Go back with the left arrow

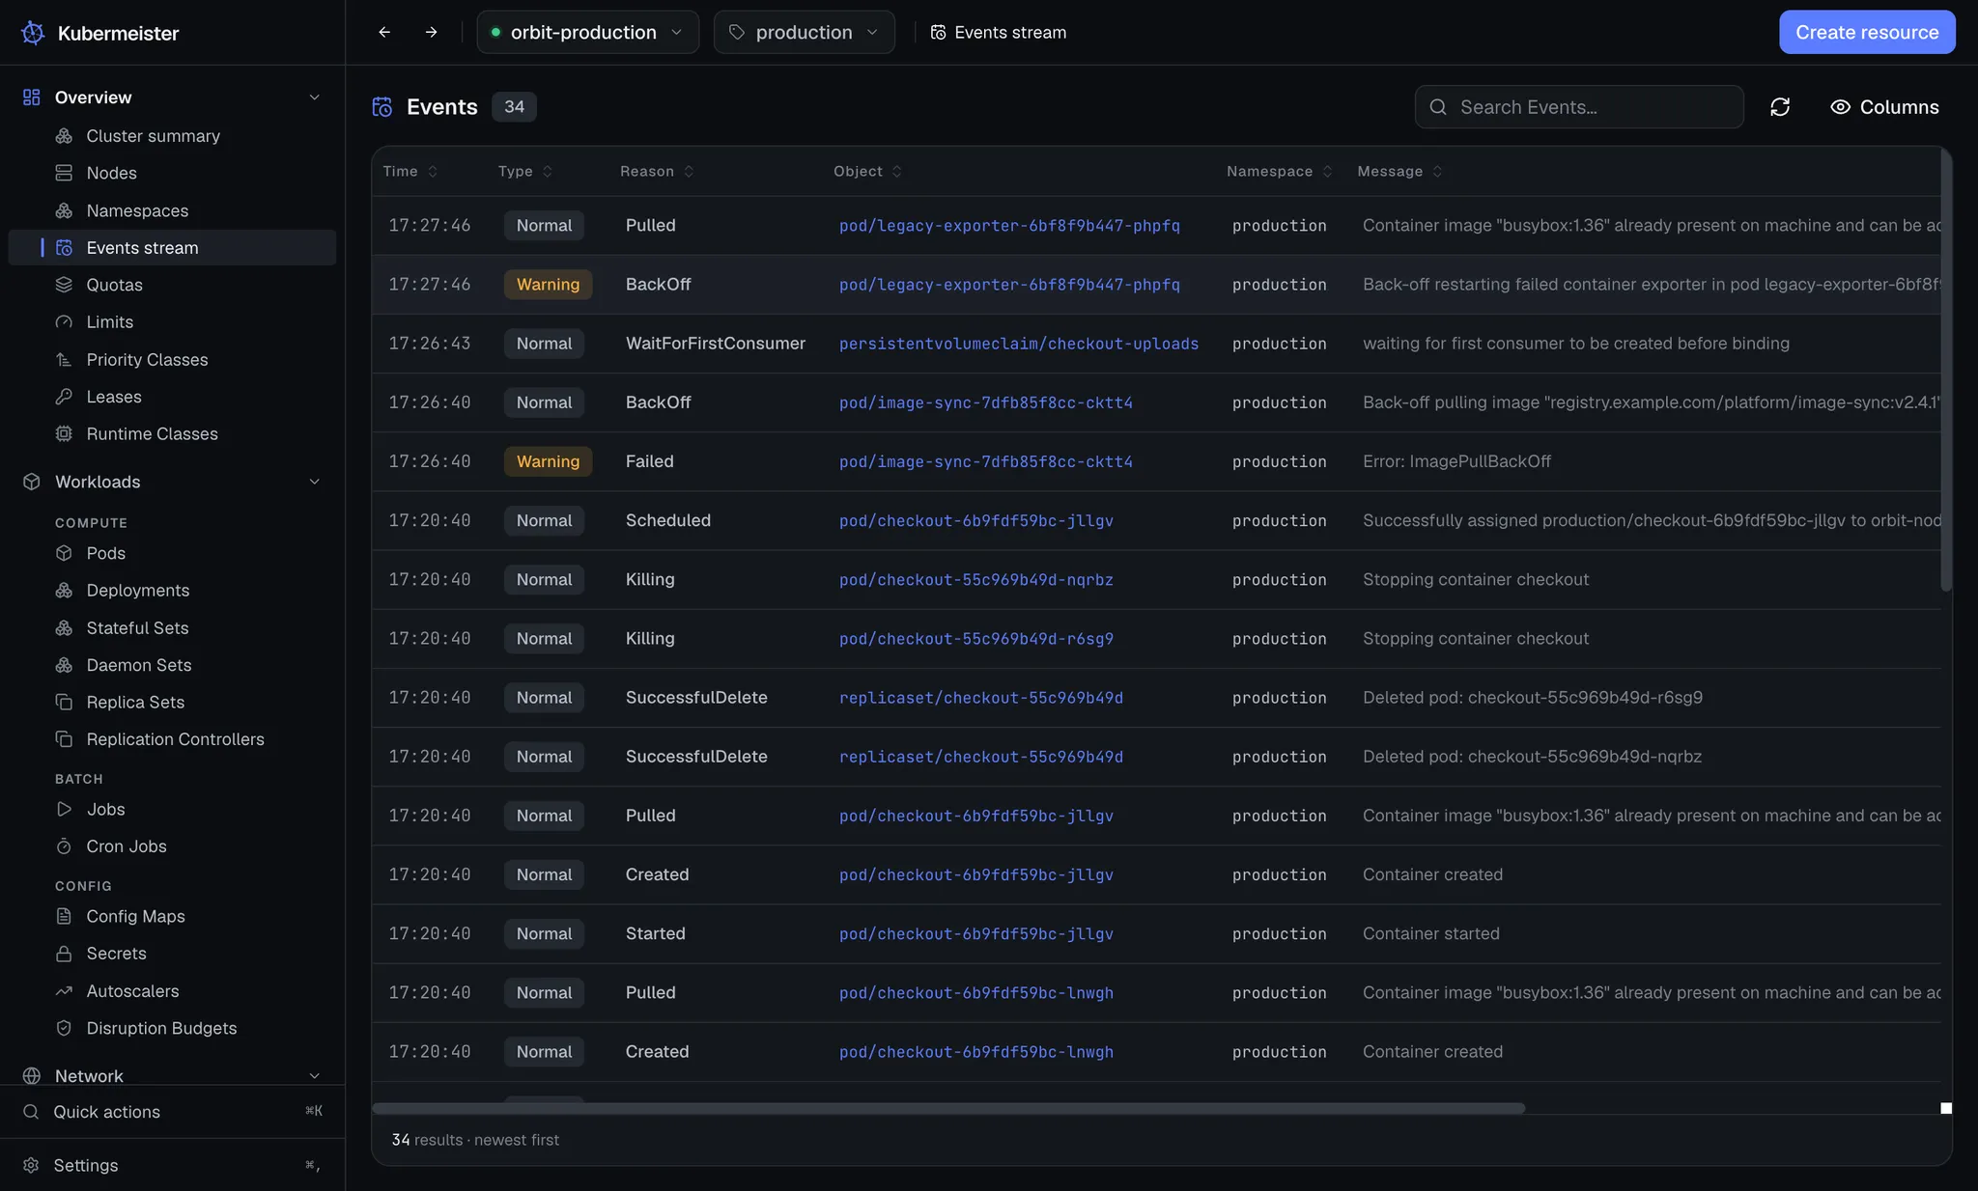pyautogui.click(x=384, y=32)
